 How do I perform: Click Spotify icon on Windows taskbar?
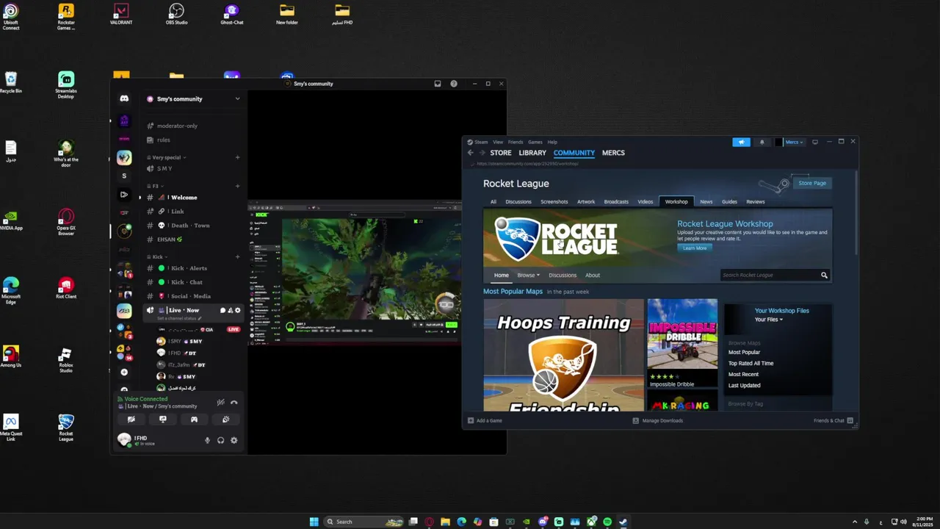coord(607,522)
